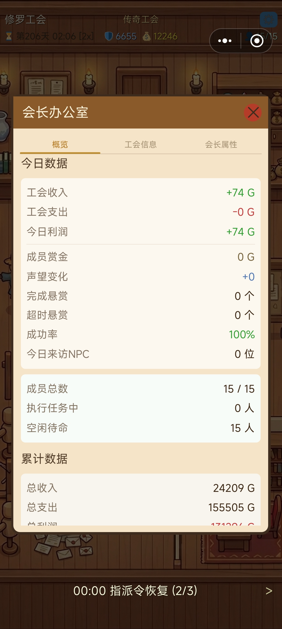Tap the hourglass day timer icon
The width and height of the screenshot is (282, 629).
pyautogui.click(x=9, y=36)
